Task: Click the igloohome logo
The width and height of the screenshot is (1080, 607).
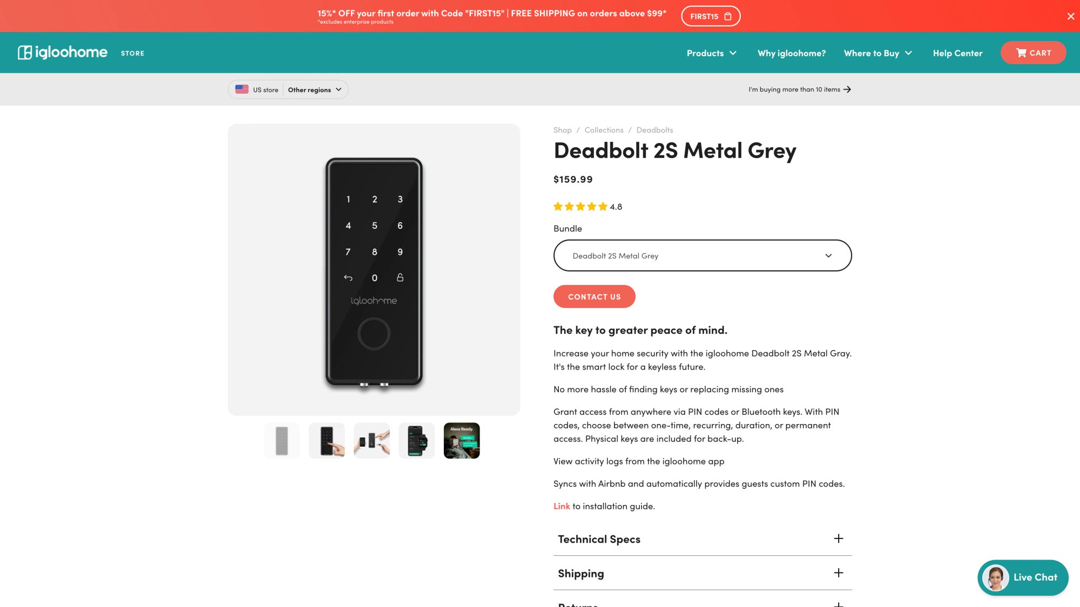Action: coord(62,52)
